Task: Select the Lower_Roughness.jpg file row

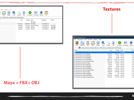Action: (x=104, y=61)
